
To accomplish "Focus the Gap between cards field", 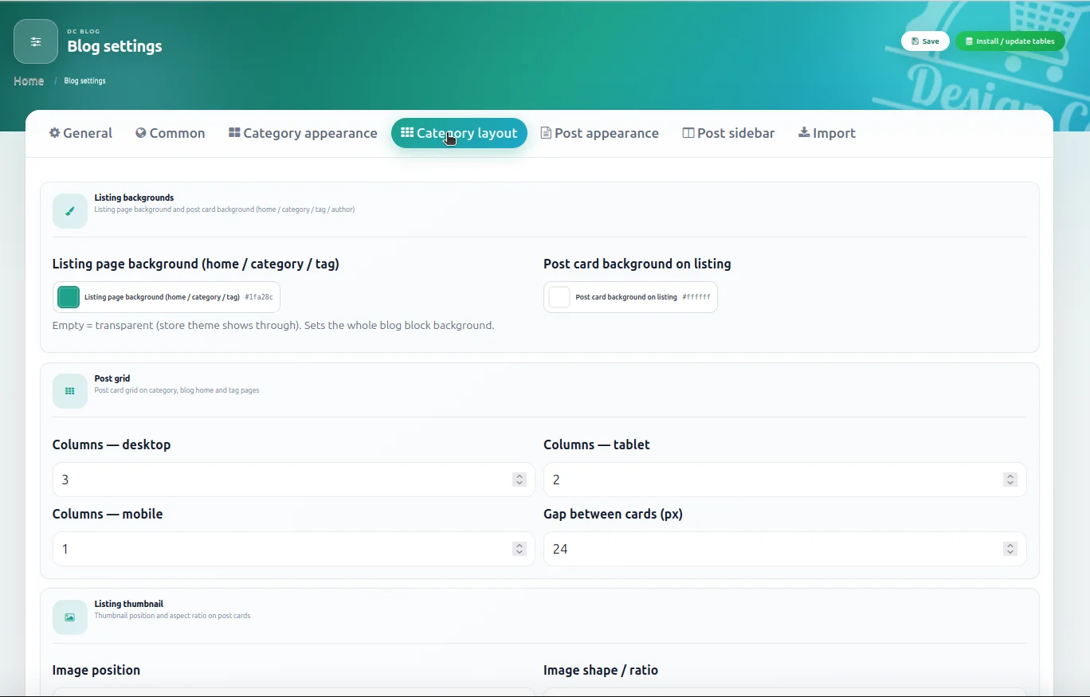I will [785, 549].
